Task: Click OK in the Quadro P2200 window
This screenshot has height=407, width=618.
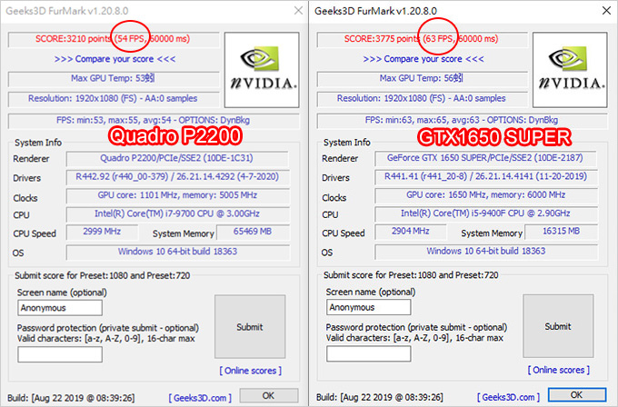Action: pyautogui.click(x=269, y=395)
